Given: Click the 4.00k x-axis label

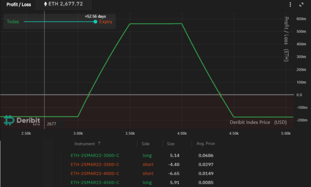Looking at the screenshot, I should coord(182,133).
